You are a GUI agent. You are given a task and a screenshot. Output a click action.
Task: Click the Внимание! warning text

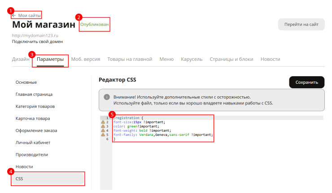(182, 97)
